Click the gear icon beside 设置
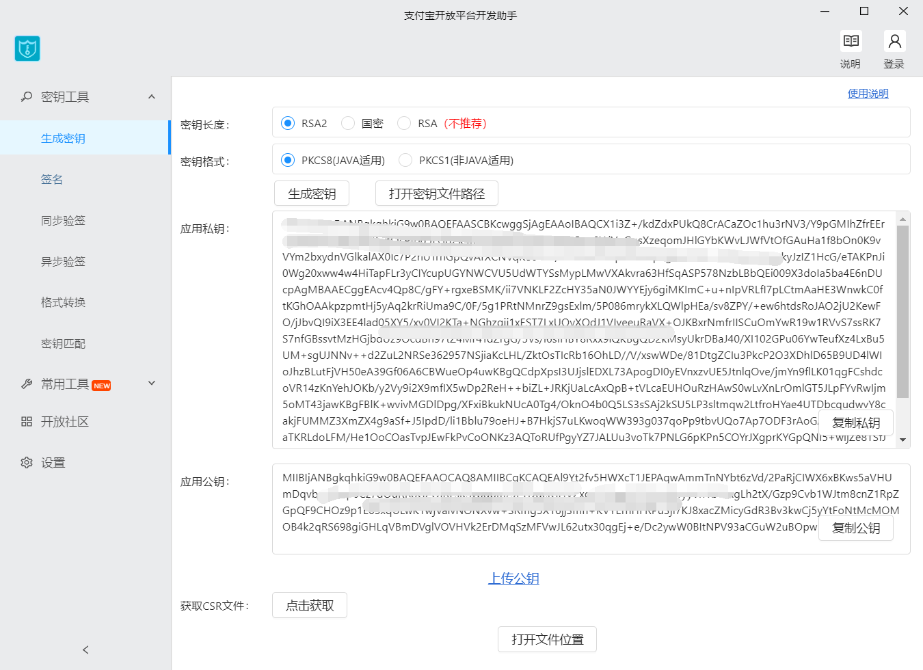The width and height of the screenshot is (923, 670). click(27, 463)
